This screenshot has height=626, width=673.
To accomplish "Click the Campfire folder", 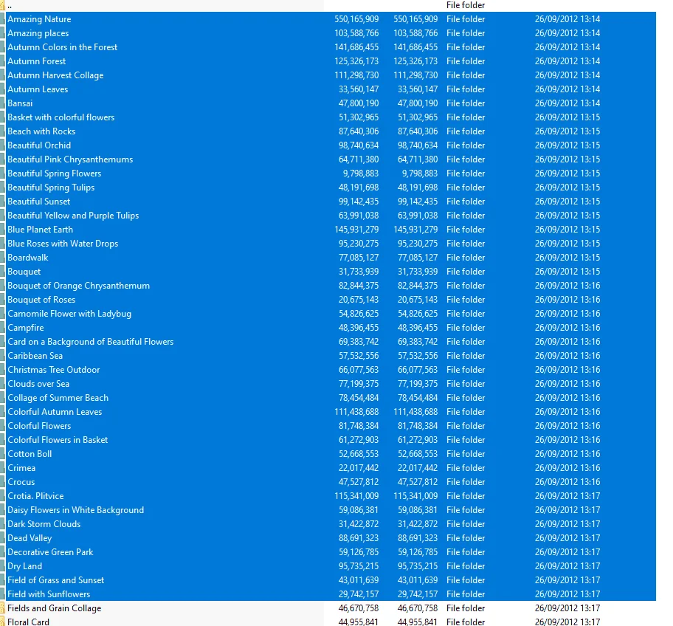I will click(x=25, y=328).
